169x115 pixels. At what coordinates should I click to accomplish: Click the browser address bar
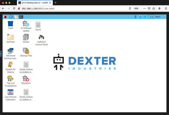(x=70, y=8)
